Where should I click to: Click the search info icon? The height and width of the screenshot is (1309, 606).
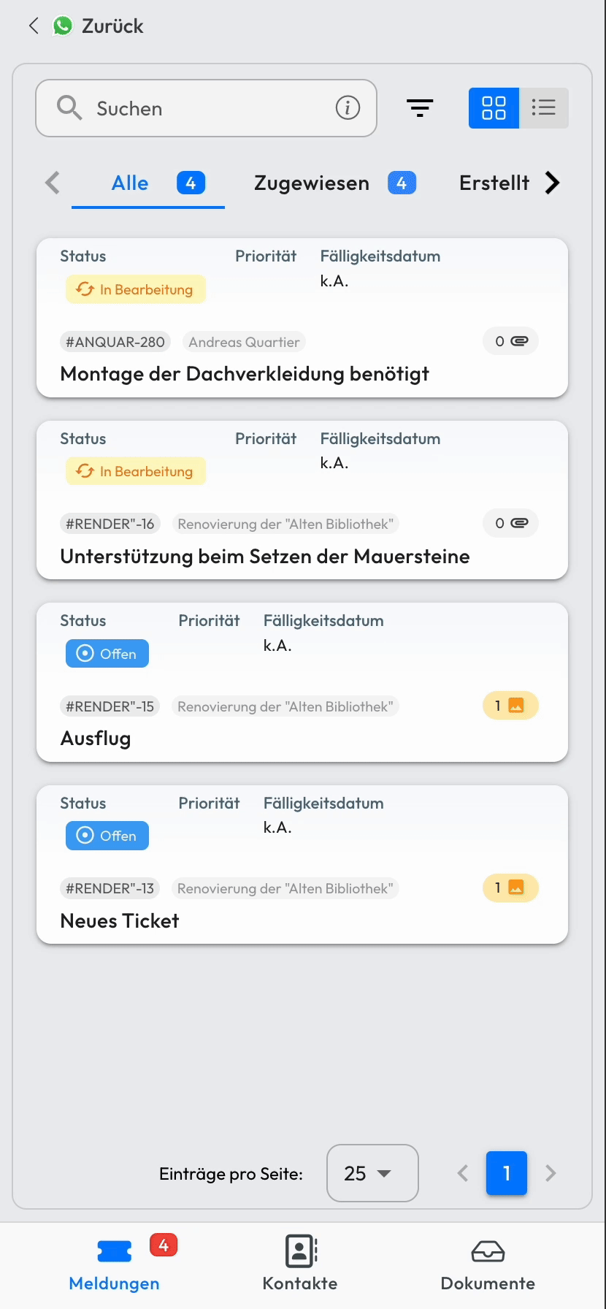point(348,108)
